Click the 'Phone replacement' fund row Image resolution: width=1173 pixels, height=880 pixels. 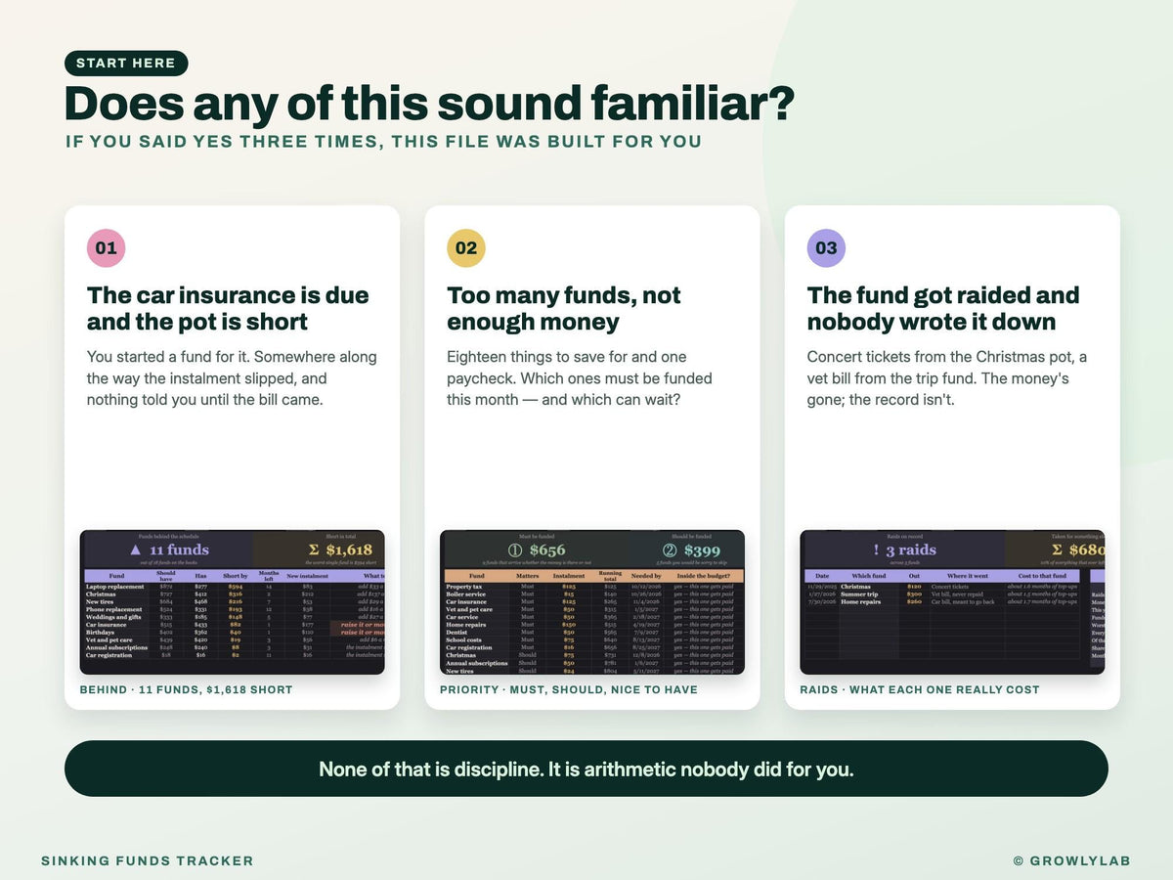click(x=235, y=609)
